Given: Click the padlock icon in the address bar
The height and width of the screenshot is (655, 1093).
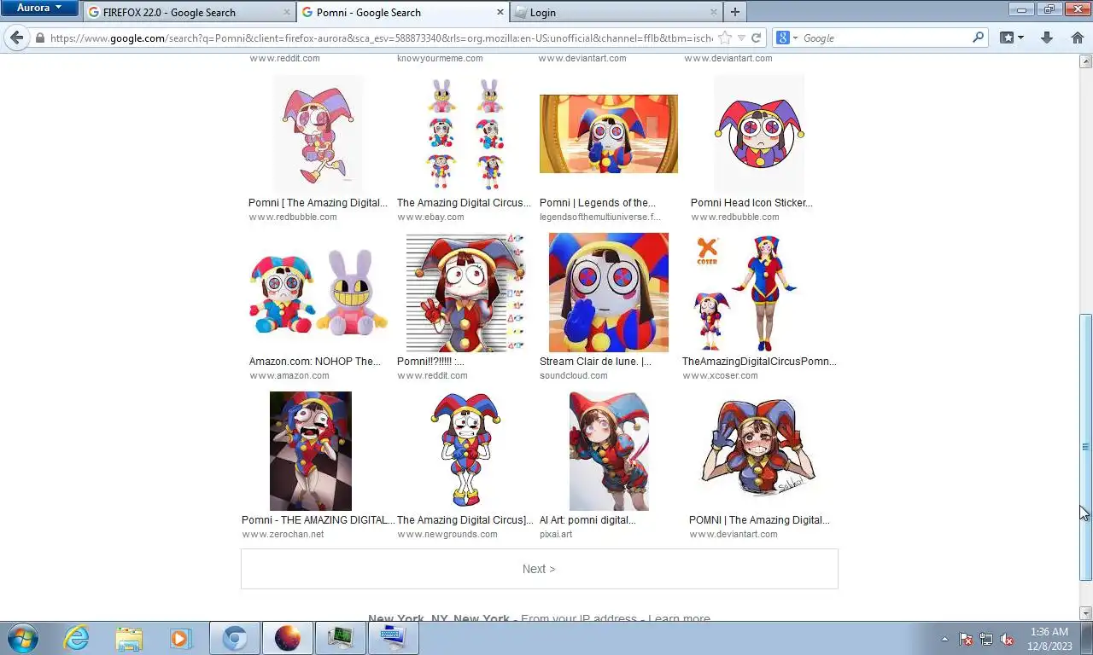Looking at the screenshot, I should coord(39,38).
